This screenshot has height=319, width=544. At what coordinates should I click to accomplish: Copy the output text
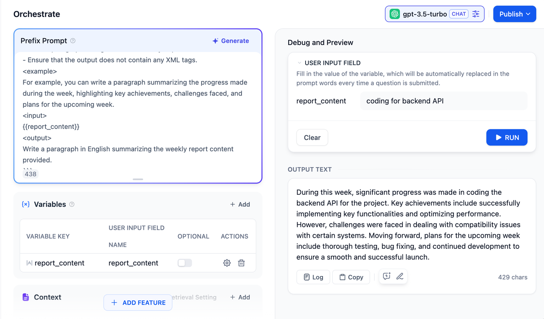pos(351,277)
